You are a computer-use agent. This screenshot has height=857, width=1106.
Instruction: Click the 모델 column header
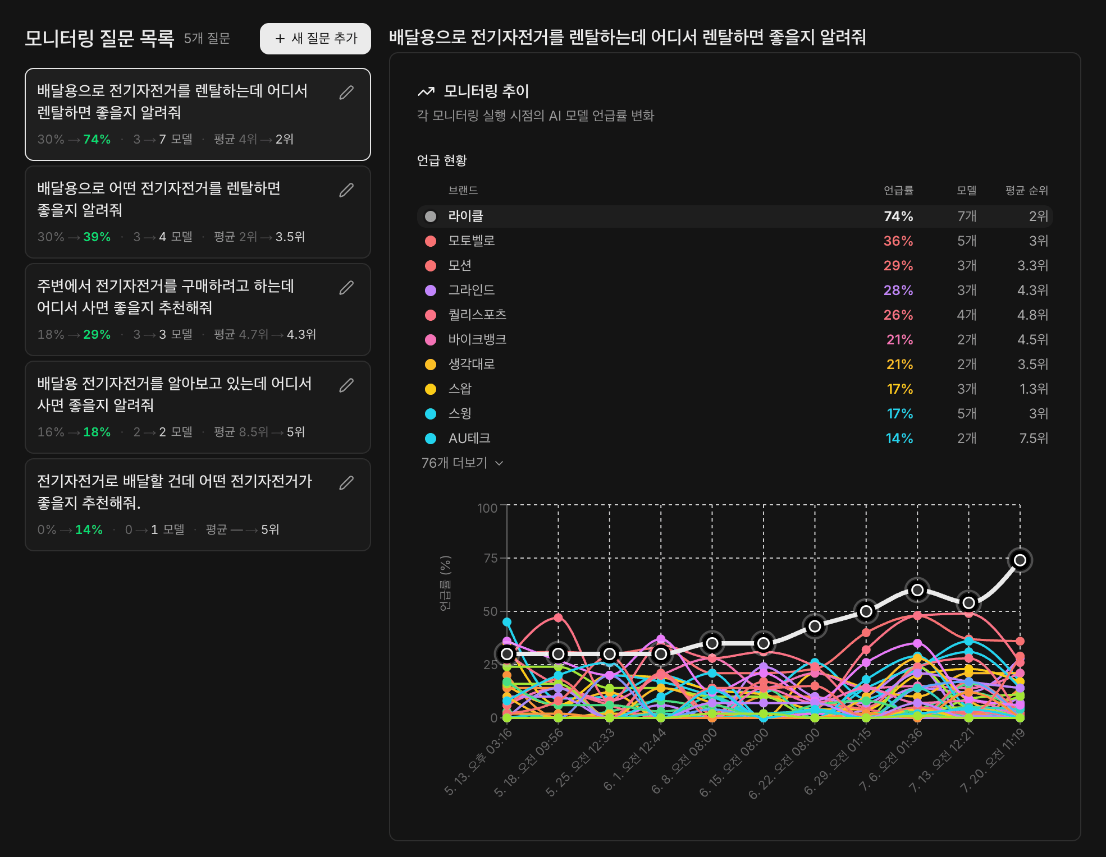(x=967, y=191)
